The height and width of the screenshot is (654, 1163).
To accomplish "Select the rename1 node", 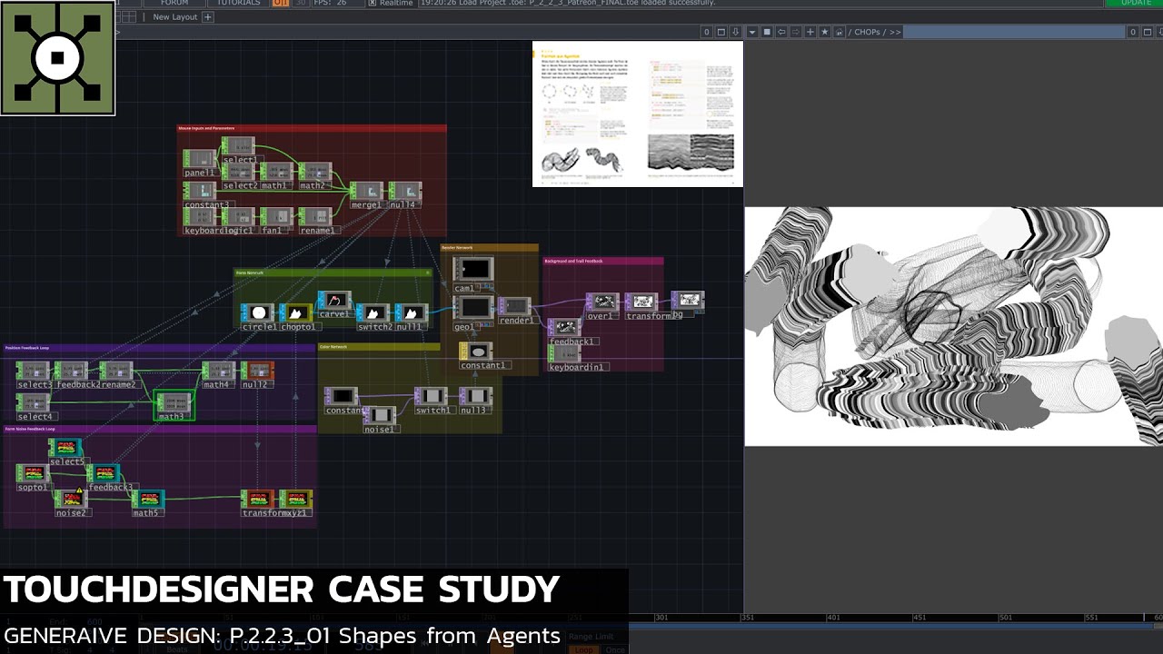I will point(314,217).
